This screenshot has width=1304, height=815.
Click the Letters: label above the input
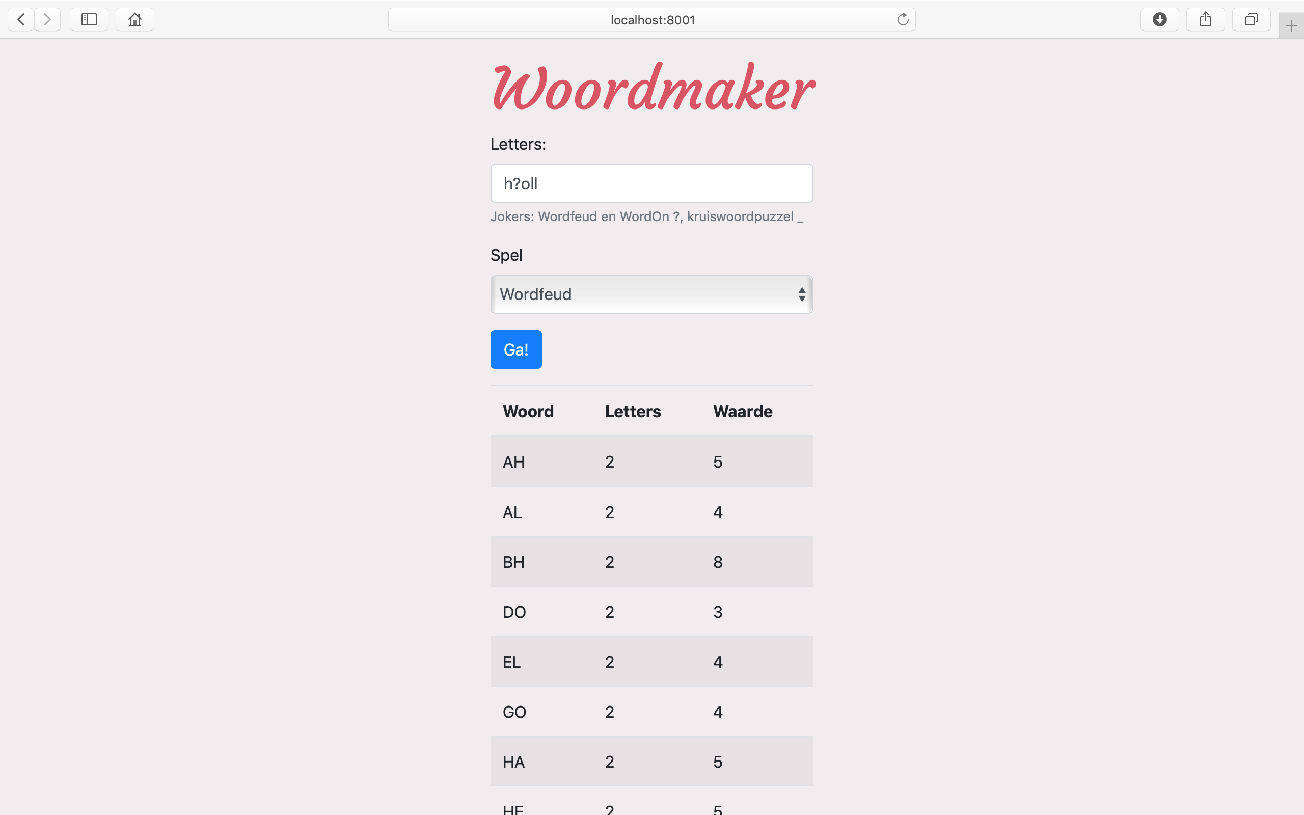coord(518,144)
